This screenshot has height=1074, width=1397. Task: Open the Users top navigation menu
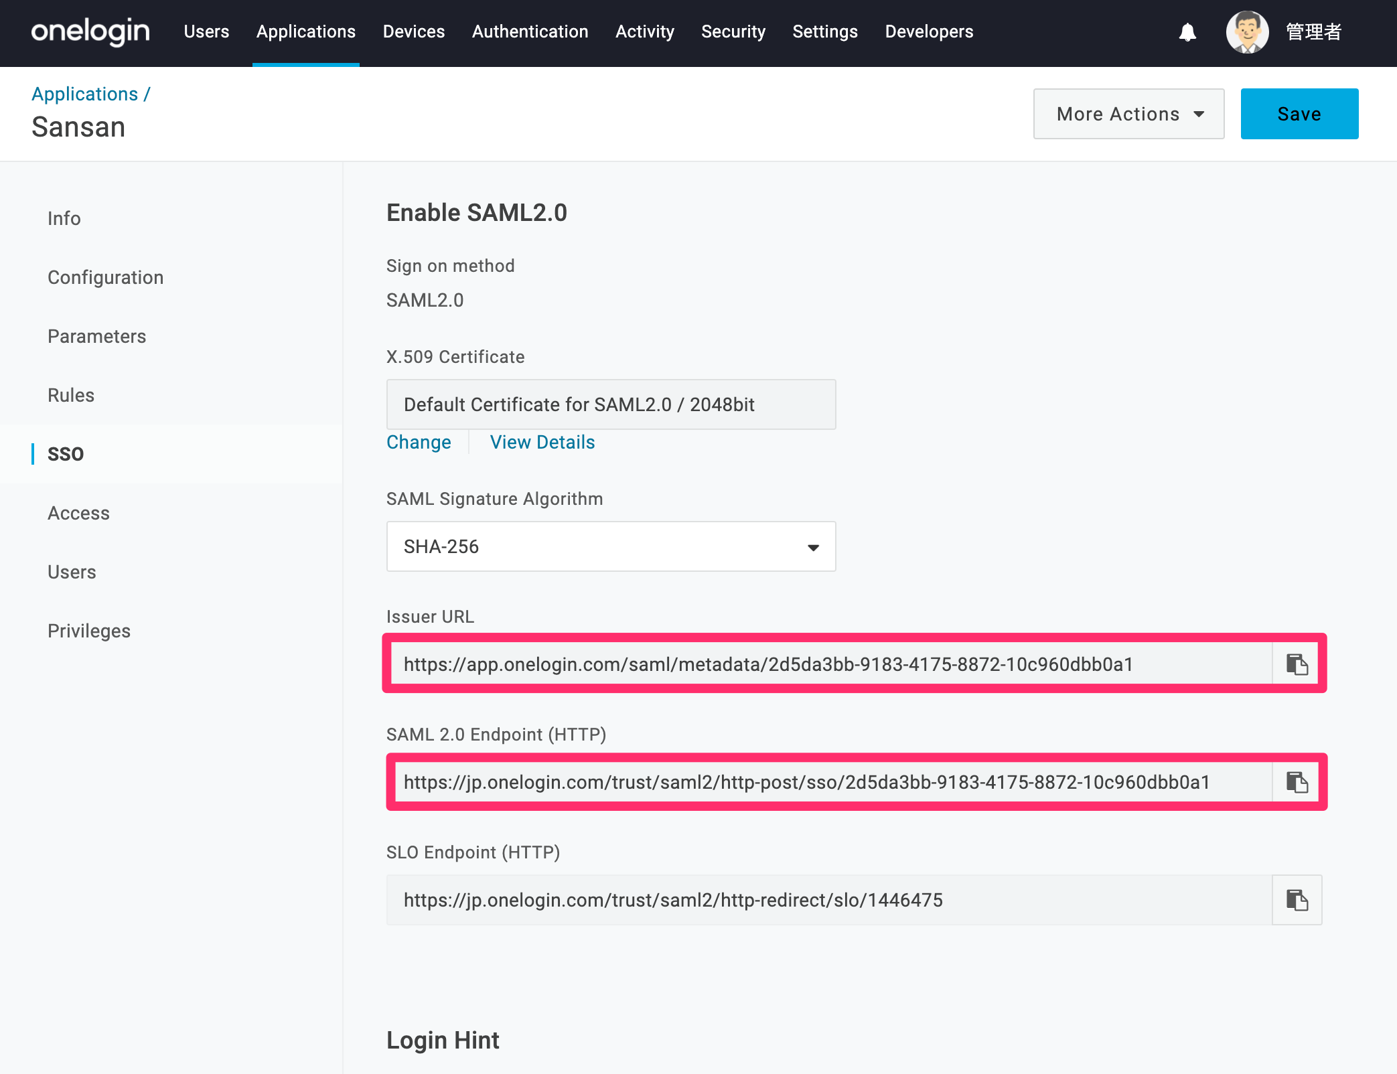206,31
